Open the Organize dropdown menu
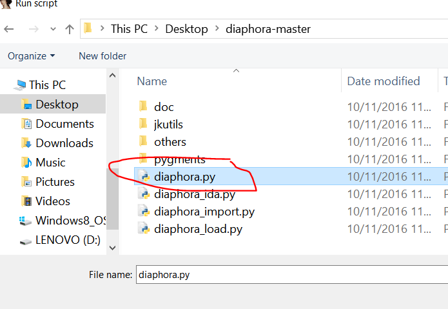The image size is (448, 309). click(31, 56)
